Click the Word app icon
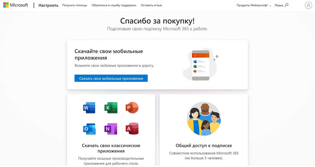 click(89, 108)
